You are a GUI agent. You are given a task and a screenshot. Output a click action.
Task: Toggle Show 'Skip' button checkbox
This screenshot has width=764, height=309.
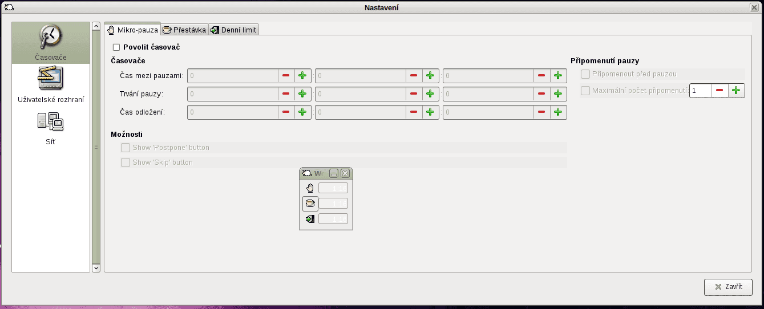coord(126,162)
